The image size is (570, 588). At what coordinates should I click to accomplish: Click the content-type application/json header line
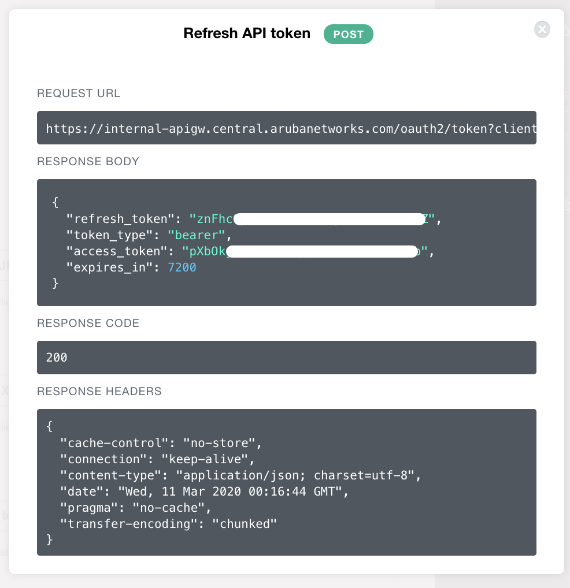click(240, 475)
